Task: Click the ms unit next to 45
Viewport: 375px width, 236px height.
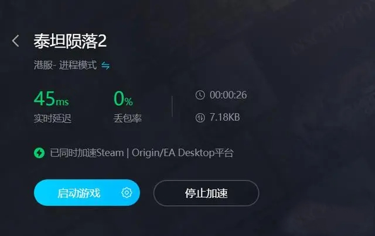Action: (62, 102)
